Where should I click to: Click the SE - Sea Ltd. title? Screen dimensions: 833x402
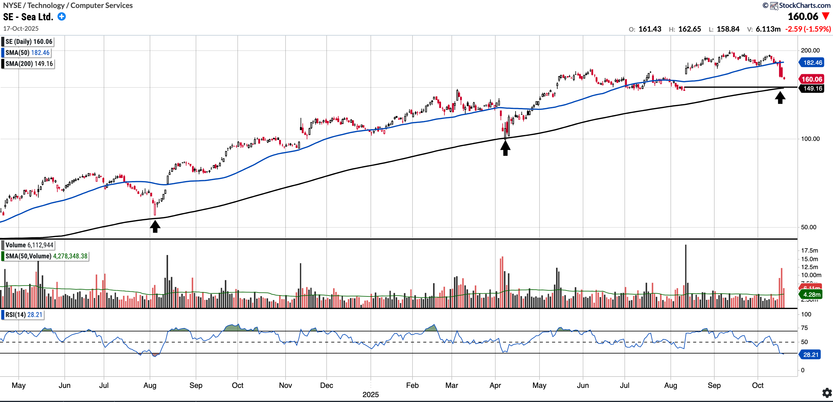click(28, 17)
